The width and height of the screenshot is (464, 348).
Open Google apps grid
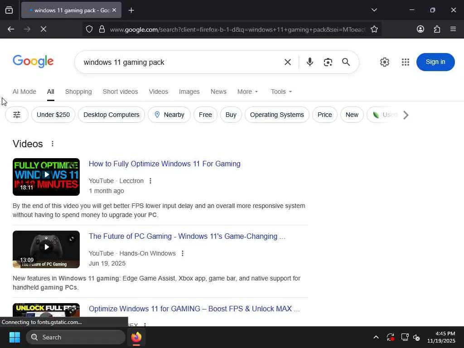406,62
